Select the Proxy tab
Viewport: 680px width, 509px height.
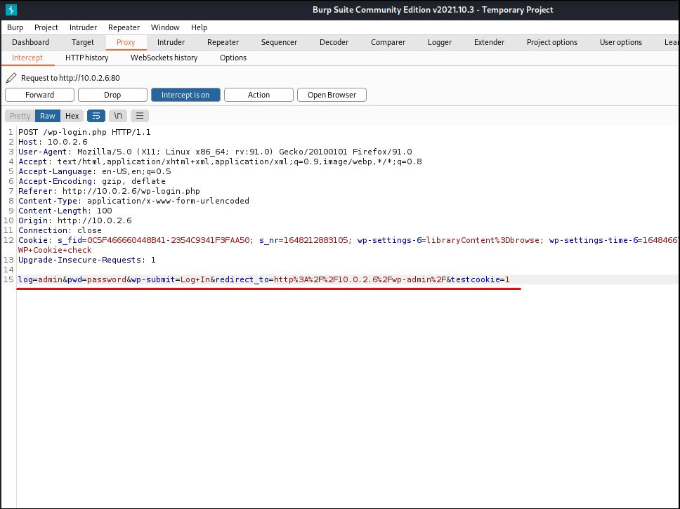[x=126, y=43]
